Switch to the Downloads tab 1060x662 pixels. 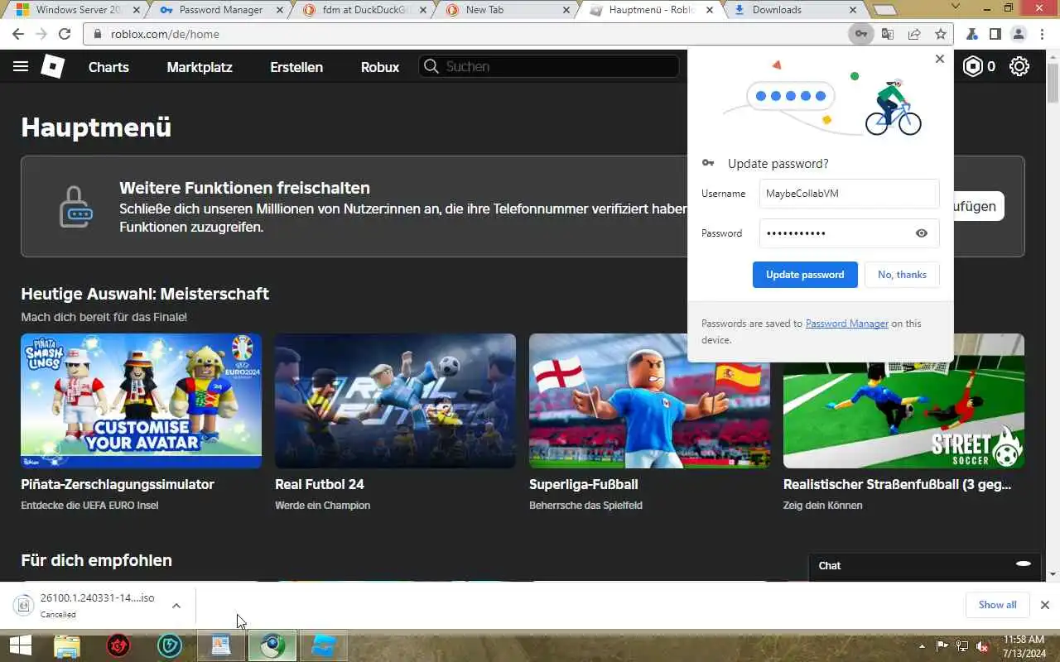[797, 10]
